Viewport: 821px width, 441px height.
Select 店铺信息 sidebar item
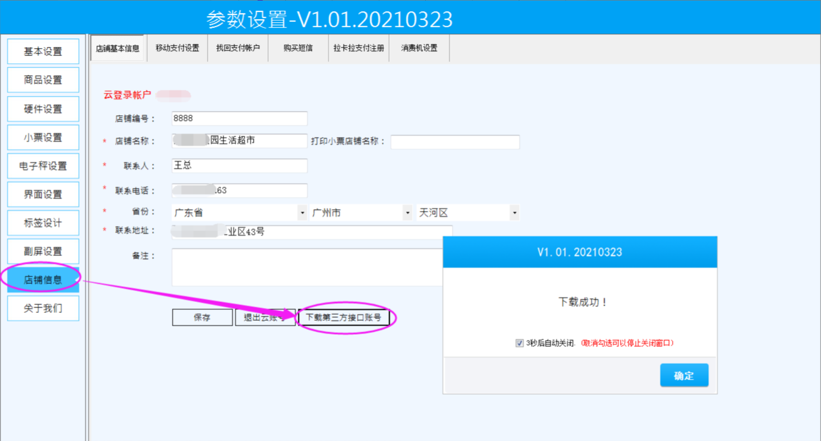[43, 280]
